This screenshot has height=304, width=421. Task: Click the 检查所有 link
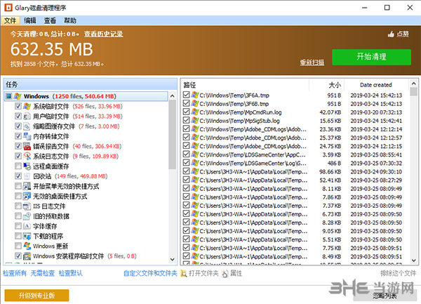point(15,273)
